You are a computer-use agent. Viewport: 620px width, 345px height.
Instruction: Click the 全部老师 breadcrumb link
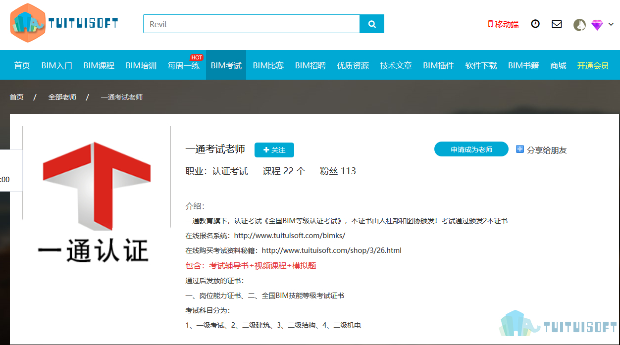[x=62, y=97]
